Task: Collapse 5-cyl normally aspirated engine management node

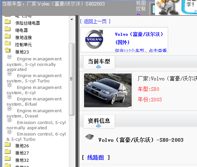Action: point(9,57)
